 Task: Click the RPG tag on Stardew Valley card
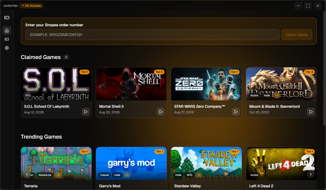click(189, 175)
